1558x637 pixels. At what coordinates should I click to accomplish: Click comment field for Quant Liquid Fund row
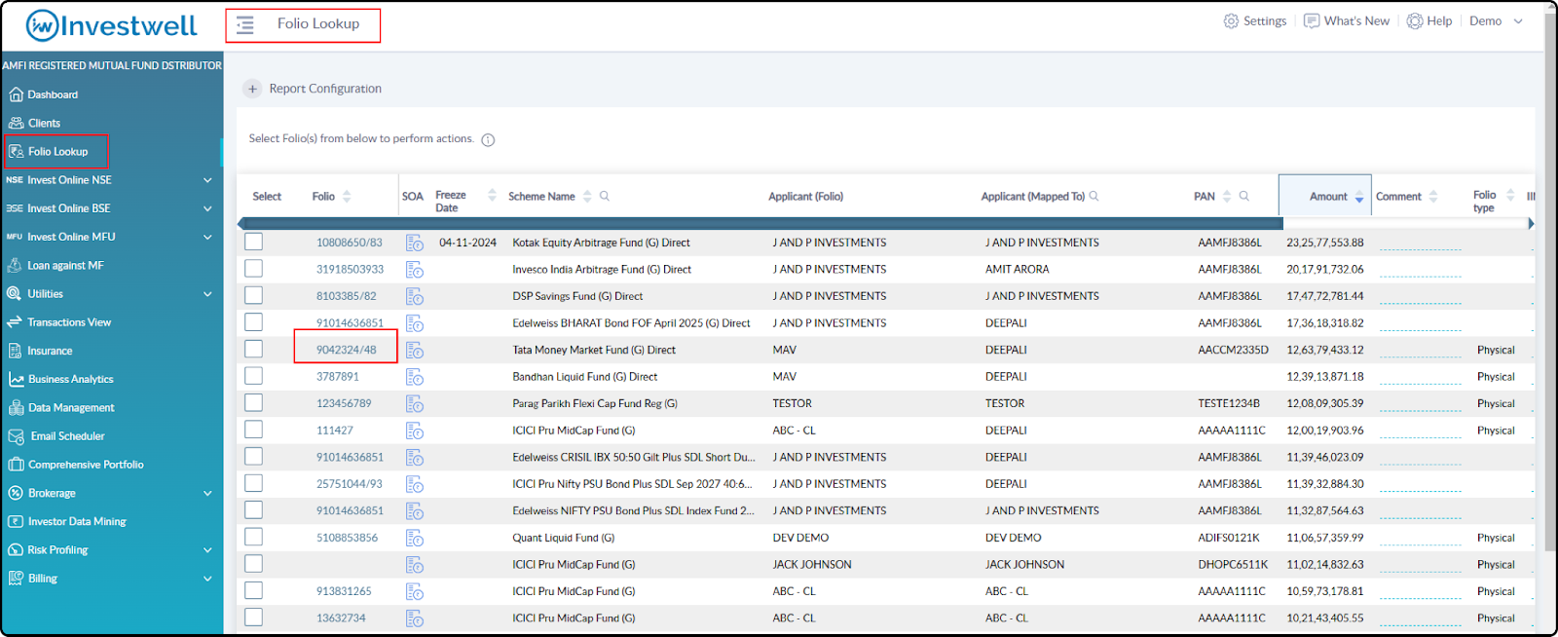(x=1420, y=539)
